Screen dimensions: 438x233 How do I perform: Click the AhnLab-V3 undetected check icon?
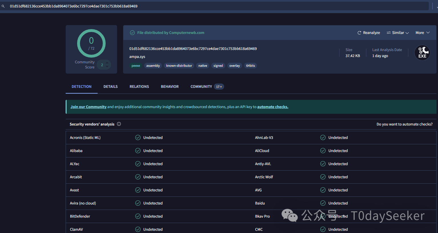point(323,137)
